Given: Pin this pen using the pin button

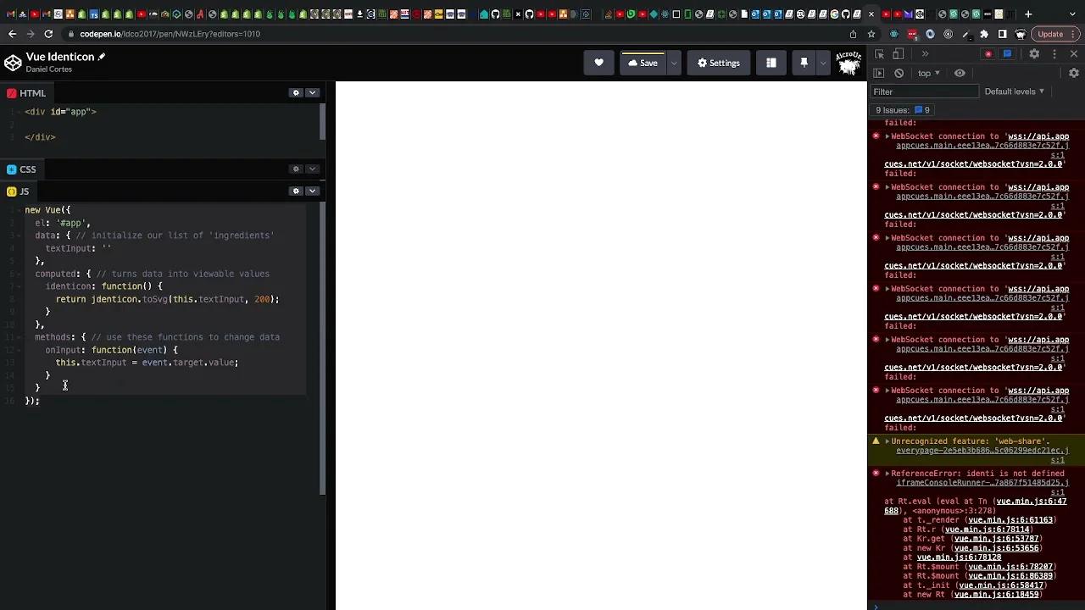Looking at the screenshot, I should [x=804, y=63].
